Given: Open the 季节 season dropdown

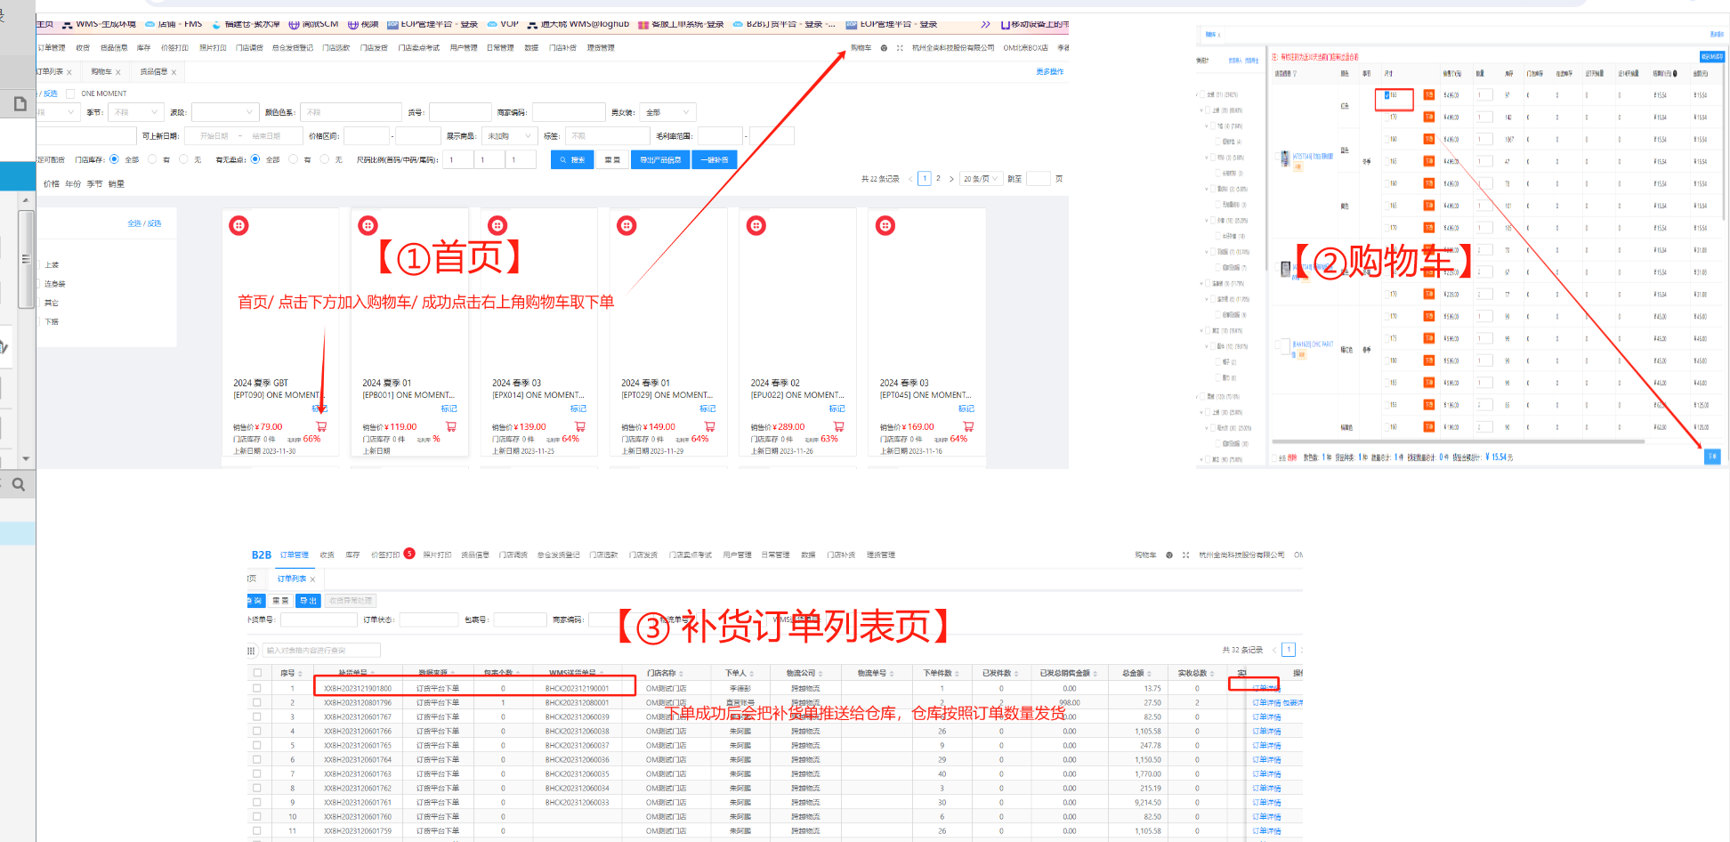Looking at the screenshot, I should pyautogui.click(x=135, y=112).
